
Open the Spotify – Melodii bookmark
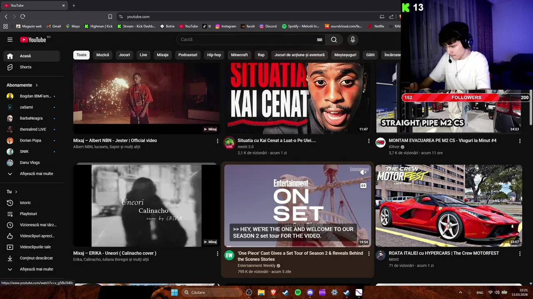(x=301, y=26)
